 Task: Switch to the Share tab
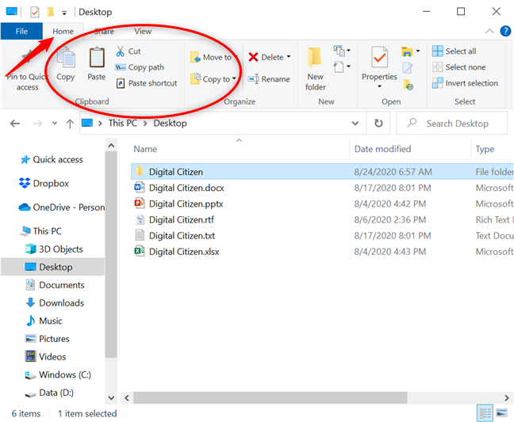coord(104,32)
